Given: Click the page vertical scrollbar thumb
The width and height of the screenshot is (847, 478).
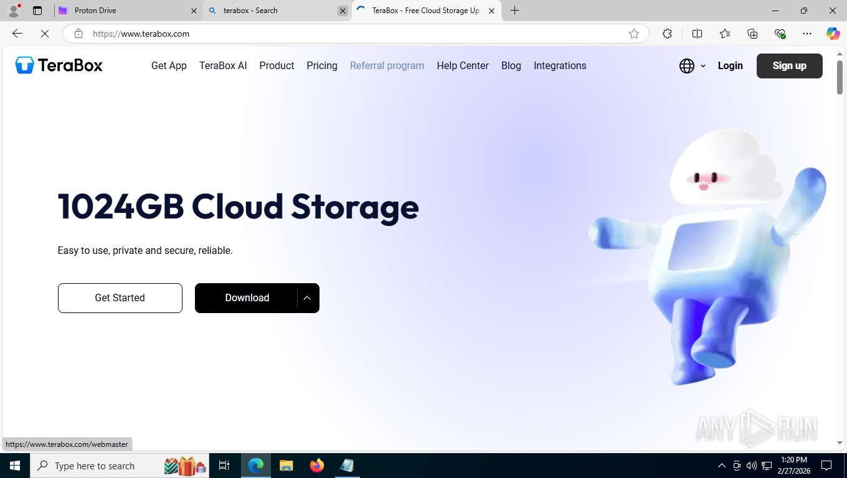Looking at the screenshot, I should coord(840,77).
